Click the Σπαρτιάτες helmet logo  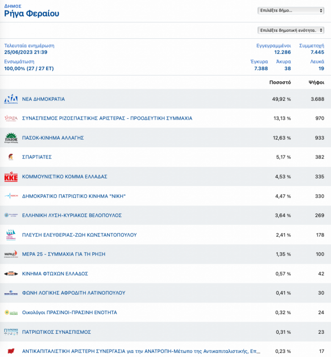click(11, 157)
